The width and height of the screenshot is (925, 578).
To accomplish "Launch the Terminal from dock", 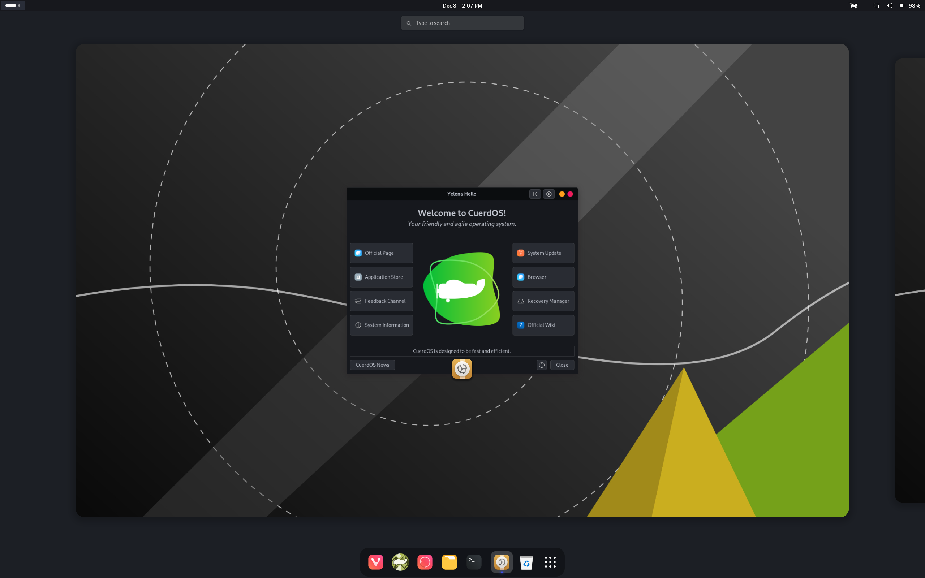I will coord(474,561).
